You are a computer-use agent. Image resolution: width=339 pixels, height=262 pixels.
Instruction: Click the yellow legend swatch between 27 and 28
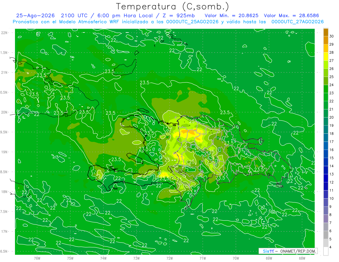pyautogui.click(x=326, y=56)
